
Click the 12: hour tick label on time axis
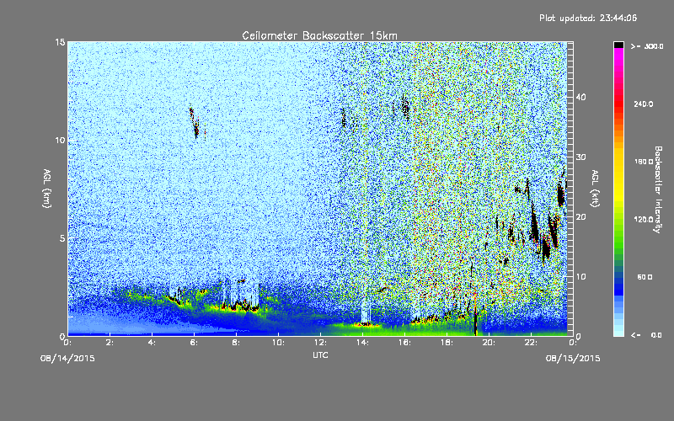tap(320, 343)
